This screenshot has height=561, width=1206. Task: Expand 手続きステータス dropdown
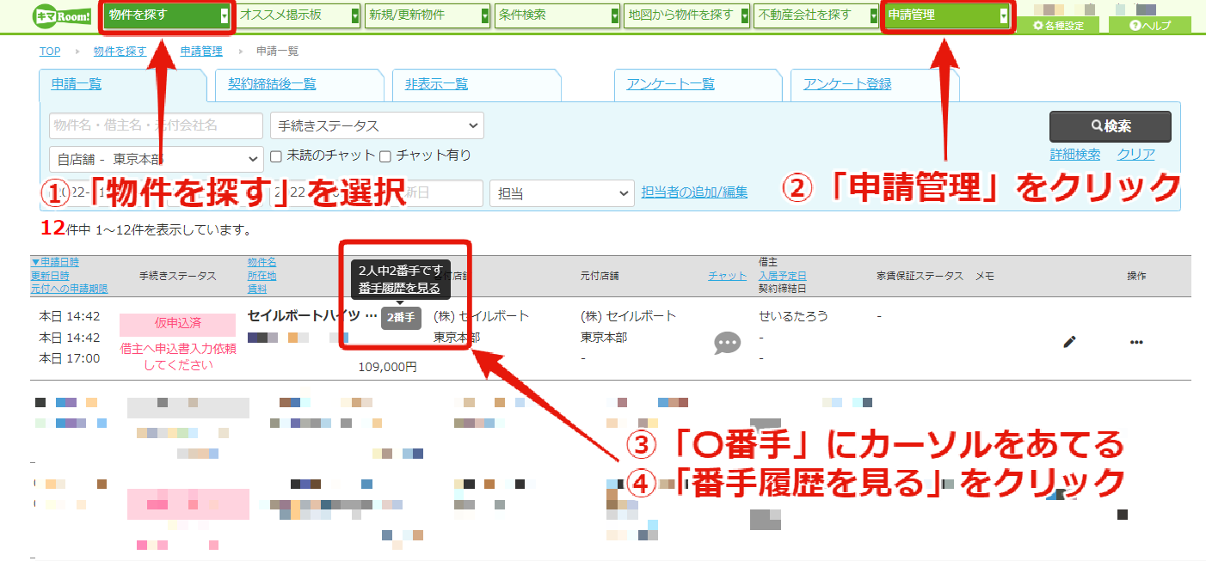(377, 125)
